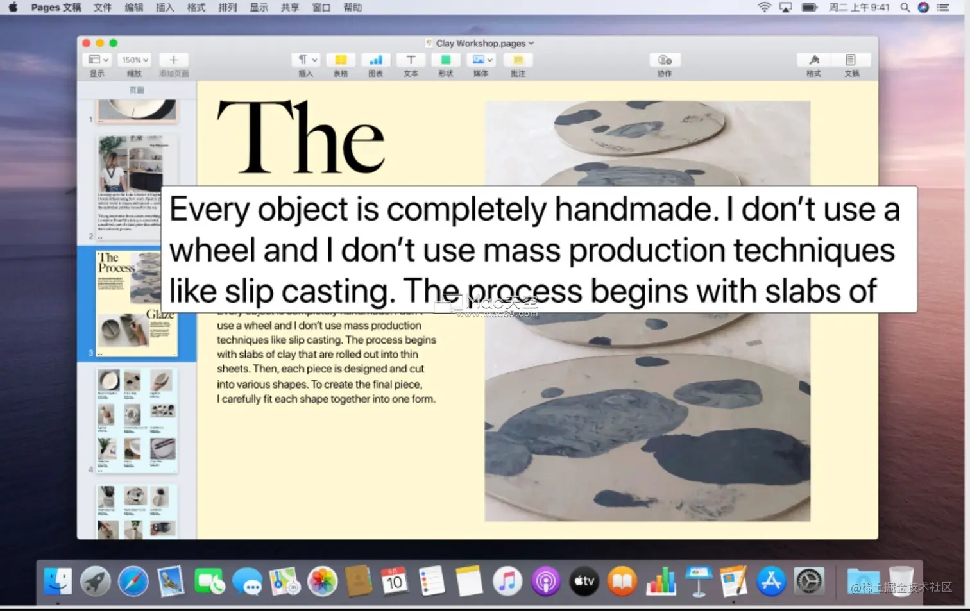The image size is (970, 611).
Task: Open Notes from the Dock
Action: [x=469, y=582]
